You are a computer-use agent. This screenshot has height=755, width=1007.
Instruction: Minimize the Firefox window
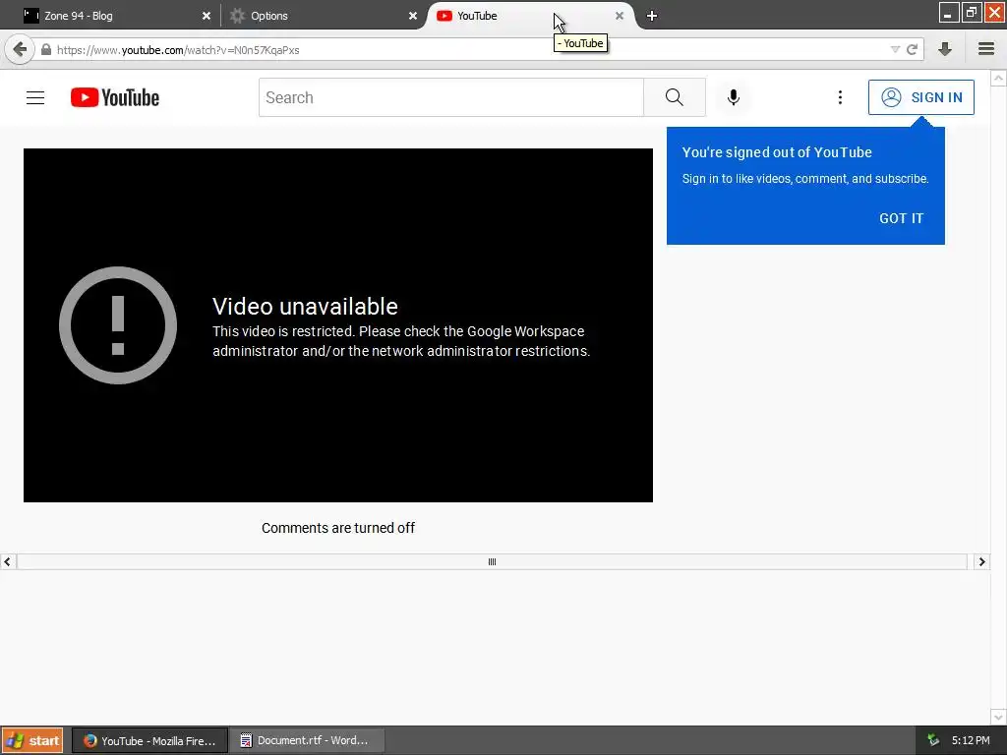coord(948,13)
